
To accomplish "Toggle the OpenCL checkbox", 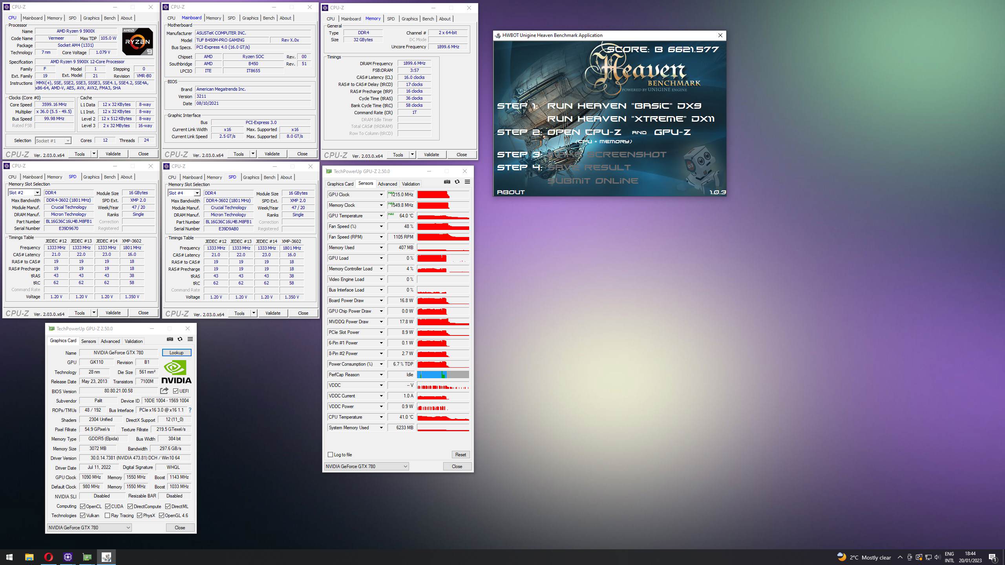I will (x=82, y=507).
